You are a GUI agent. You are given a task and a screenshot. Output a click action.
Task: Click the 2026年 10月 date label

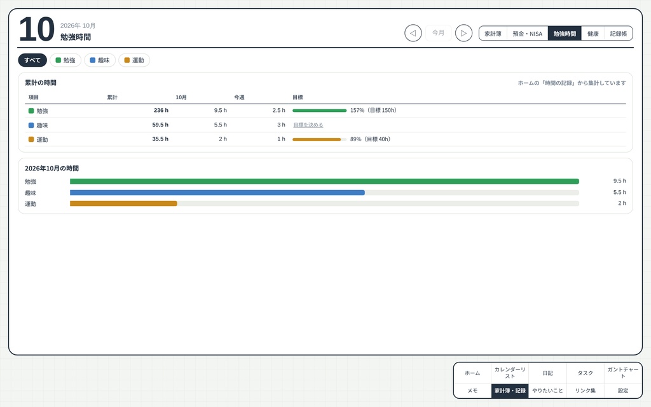[78, 25]
